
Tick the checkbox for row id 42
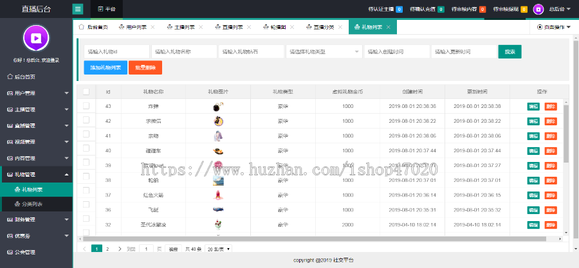click(86, 120)
